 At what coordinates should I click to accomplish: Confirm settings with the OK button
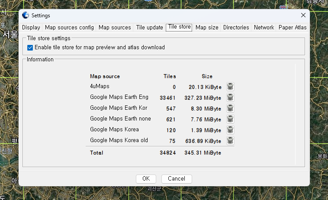(x=146, y=179)
